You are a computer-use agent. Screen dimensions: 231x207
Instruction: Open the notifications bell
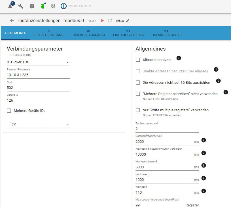10,6
